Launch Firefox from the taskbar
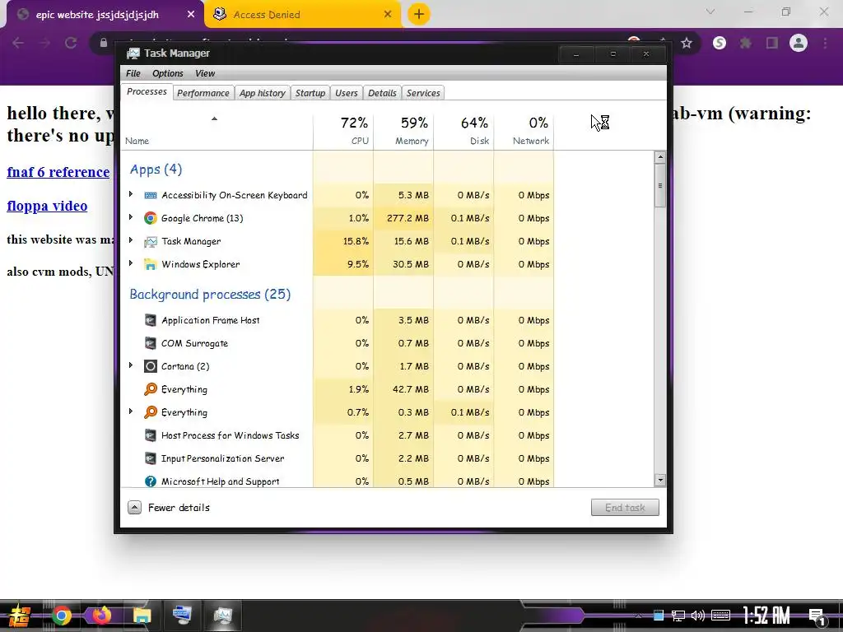This screenshot has height=632, width=843. point(101,616)
